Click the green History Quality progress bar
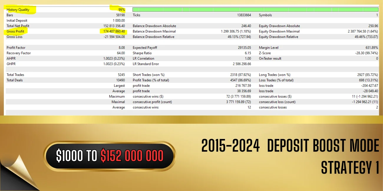The width and height of the screenshot is (383, 191). (255, 10)
